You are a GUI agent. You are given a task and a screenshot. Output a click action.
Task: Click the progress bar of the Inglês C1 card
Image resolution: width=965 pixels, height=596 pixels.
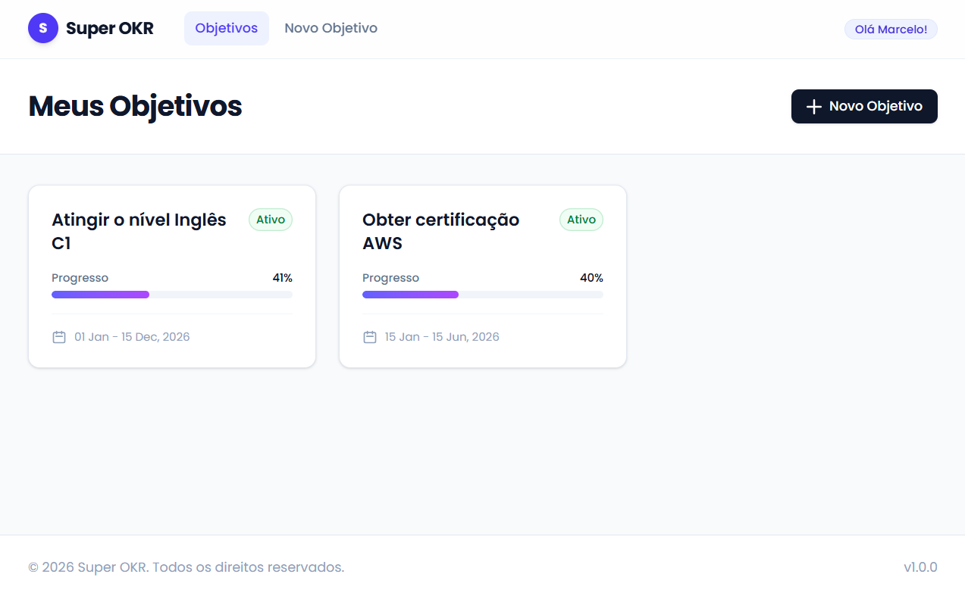[172, 295]
